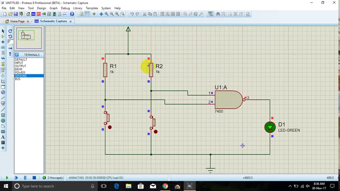The width and height of the screenshot is (340, 191).
Task: Save the design with floppy icon
Action: [x=16, y=14]
